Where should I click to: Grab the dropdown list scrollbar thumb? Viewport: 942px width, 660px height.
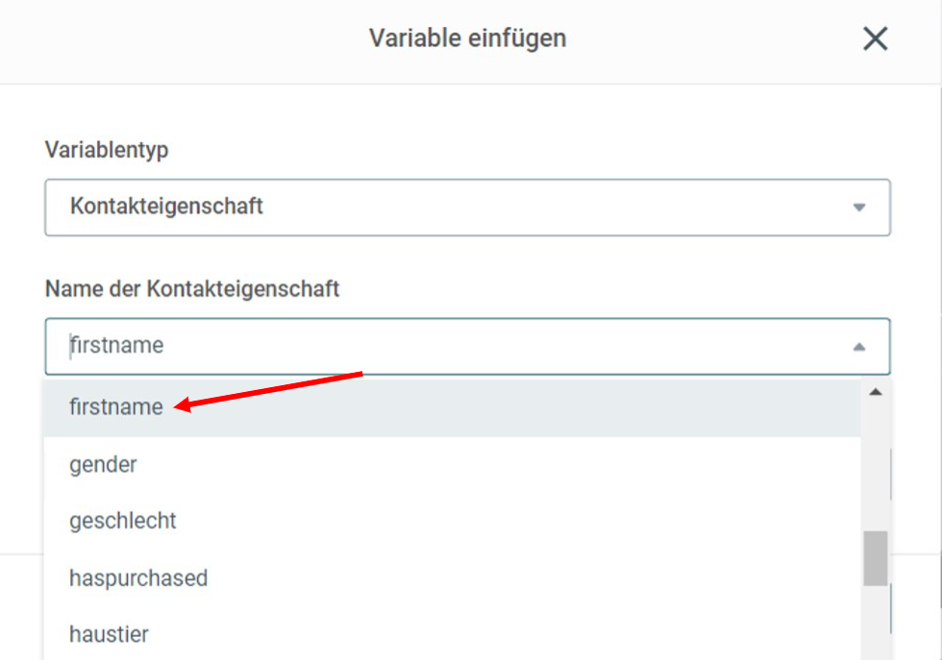coord(876,558)
